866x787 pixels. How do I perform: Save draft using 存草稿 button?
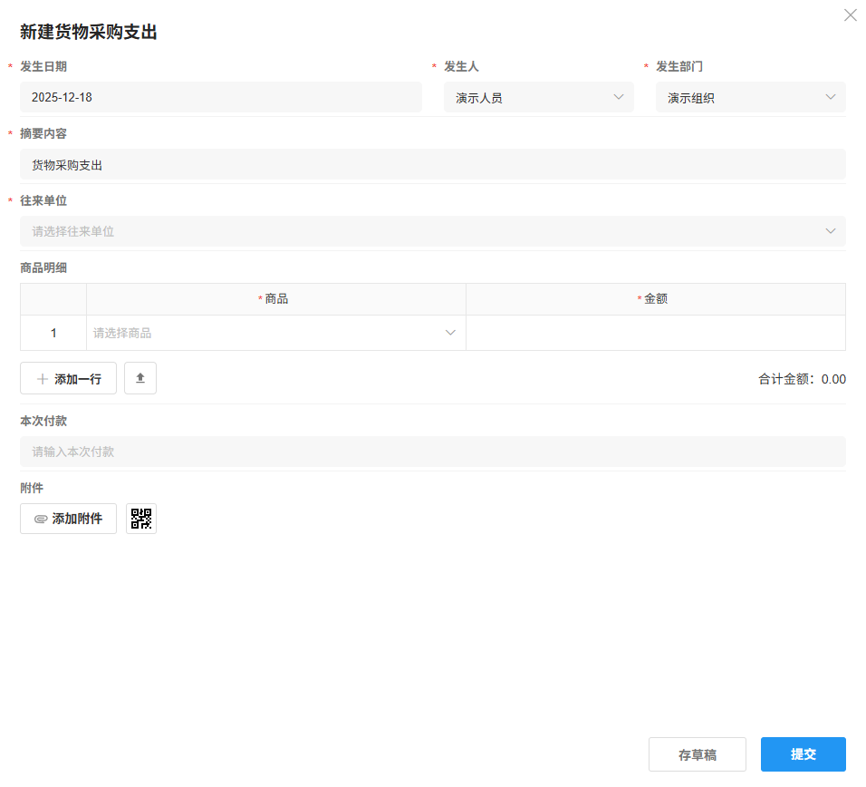697,753
